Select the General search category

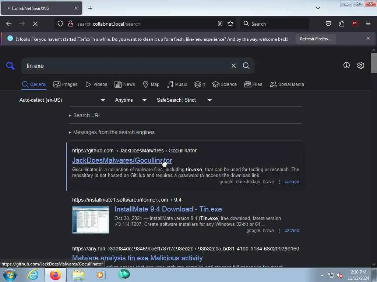pos(34,84)
